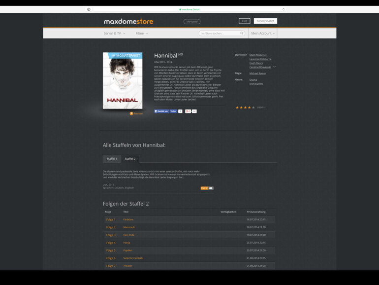Open episode title Suite für Cembalo

point(133,258)
